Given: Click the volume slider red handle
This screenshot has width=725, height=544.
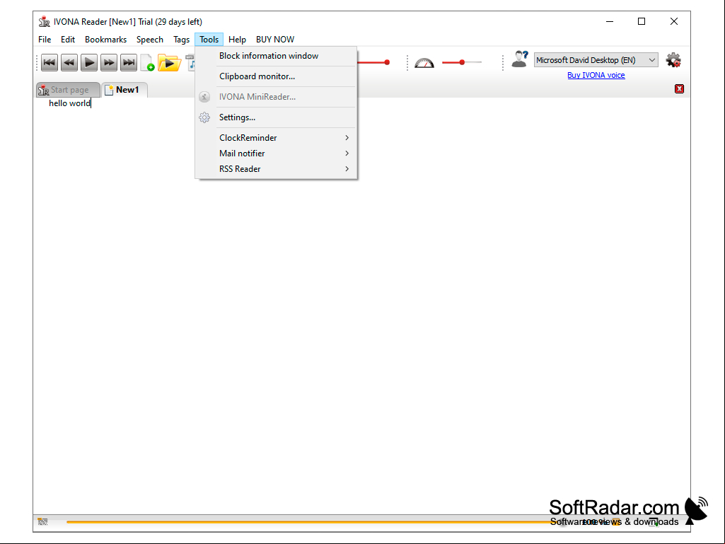Looking at the screenshot, I should pos(387,62).
